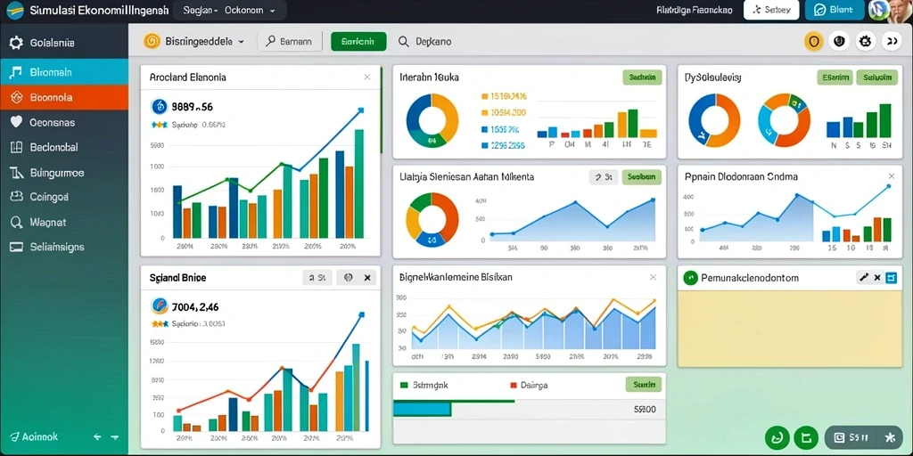Click the blue Blant button at top

click(835, 10)
